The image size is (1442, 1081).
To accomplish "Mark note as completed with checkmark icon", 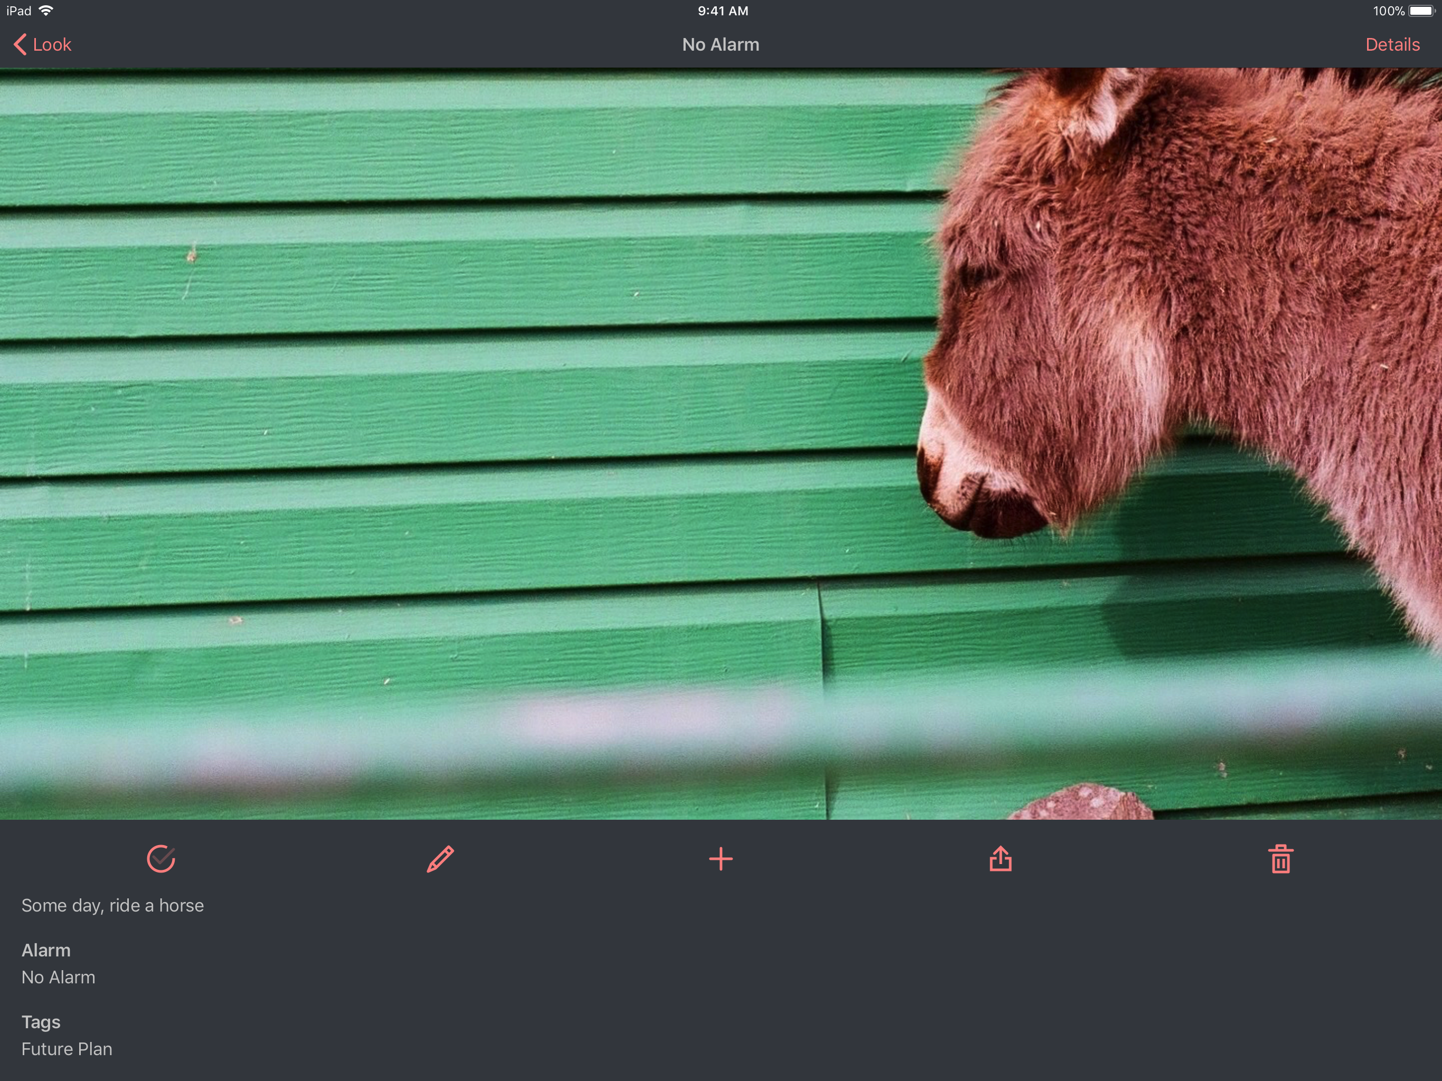I will click(x=161, y=859).
